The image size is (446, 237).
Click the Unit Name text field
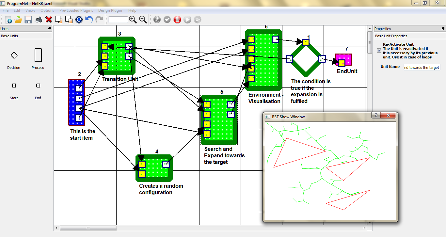point(421,67)
